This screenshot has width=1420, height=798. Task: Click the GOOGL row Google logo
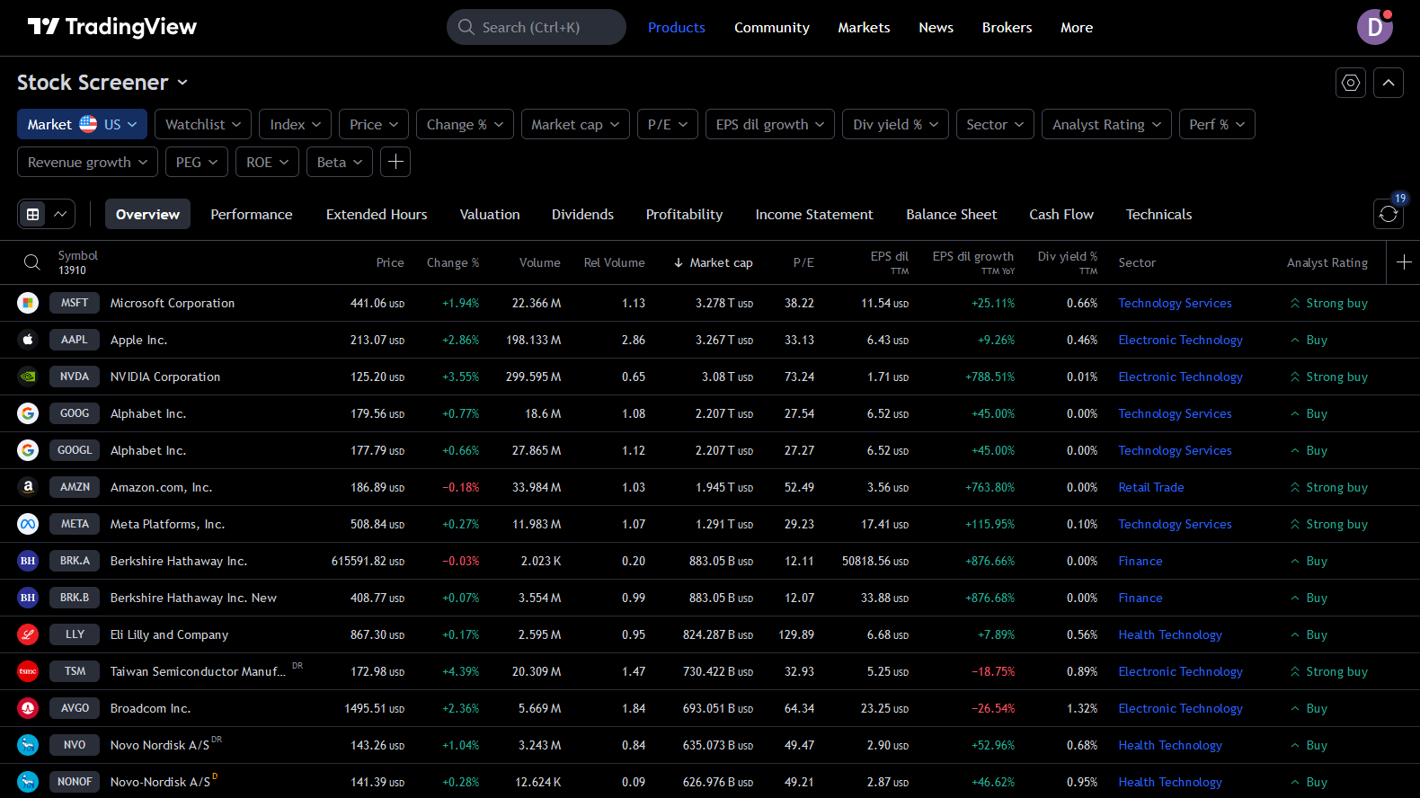(28, 450)
